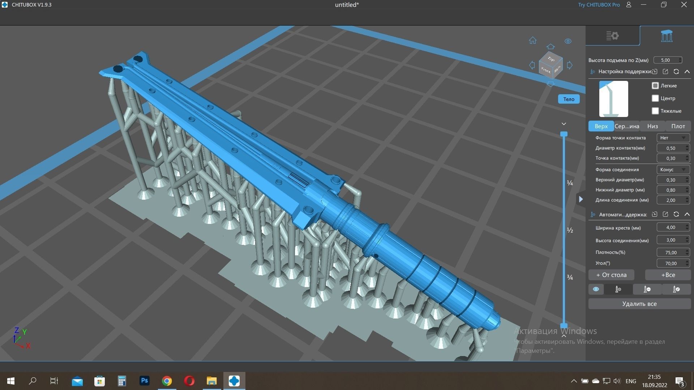Enable the Центр checkbox
Image resolution: width=694 pixels, height=390 pixels.
click(655, 98)
